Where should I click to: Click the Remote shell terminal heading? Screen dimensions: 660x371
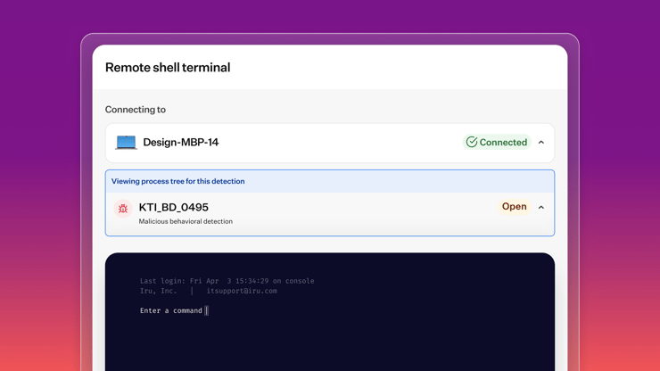pos(168,68)
